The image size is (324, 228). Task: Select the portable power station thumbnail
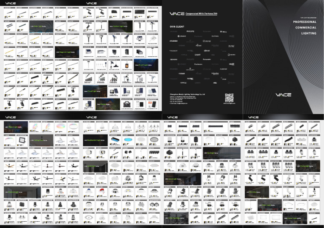tap(127, 104)
